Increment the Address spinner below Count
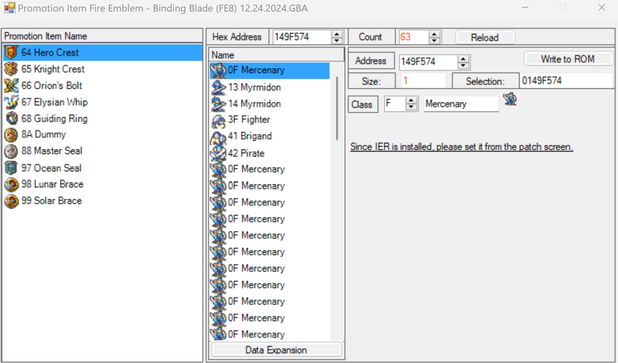618x363 pixels. click(463, 58)
